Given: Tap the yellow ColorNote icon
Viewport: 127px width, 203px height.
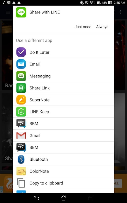Looking at the screenshot, I should [21, 171].
